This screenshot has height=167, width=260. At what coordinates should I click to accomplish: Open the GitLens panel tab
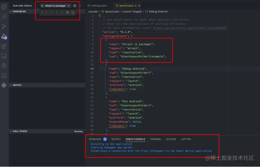pyautogui.click(x=171, y=139)
